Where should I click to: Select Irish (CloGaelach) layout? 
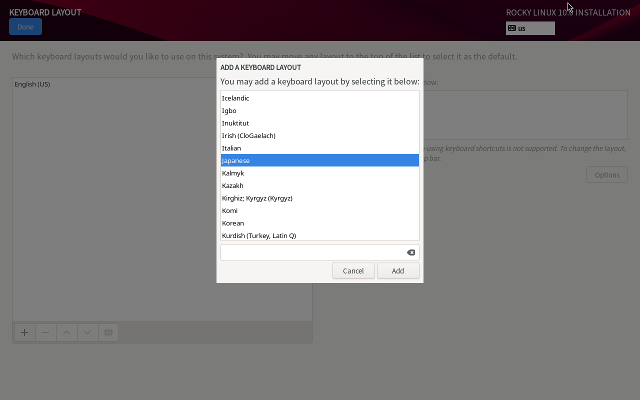pyautogui.click(x=320, y=135)
